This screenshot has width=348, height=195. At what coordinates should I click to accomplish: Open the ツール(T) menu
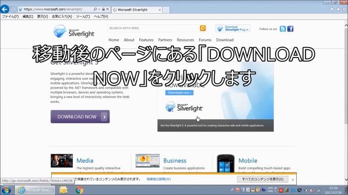tap(83, 17)
